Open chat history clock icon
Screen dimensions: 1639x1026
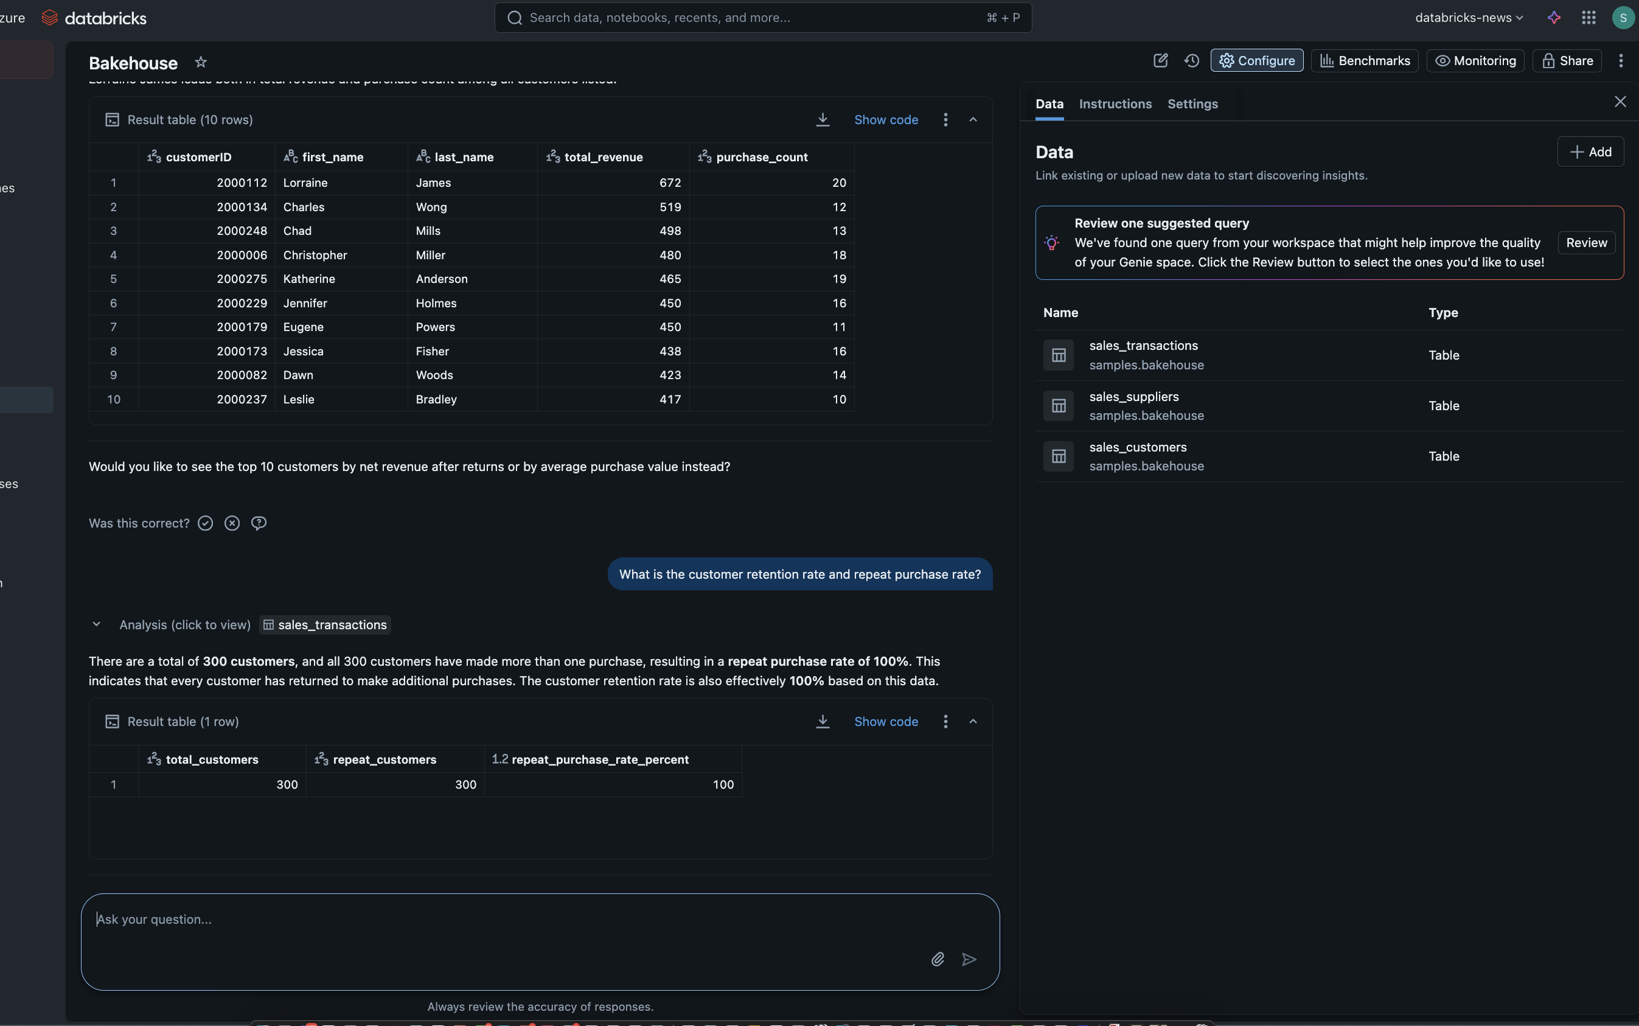(1192, 60)
